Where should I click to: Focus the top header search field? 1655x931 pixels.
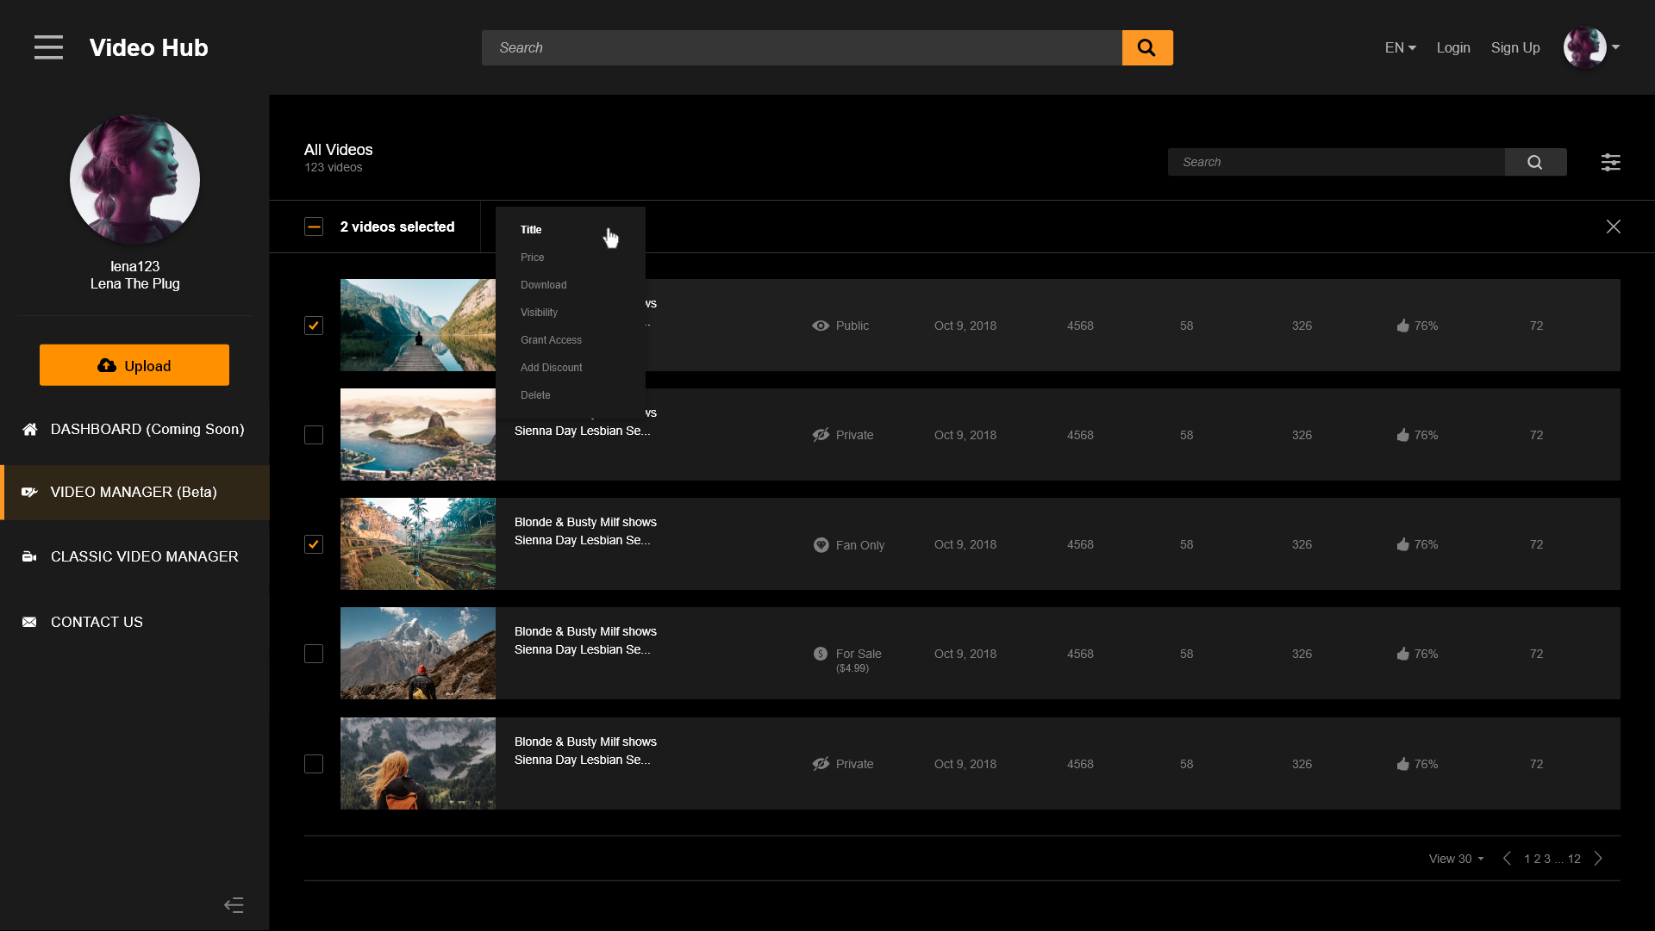tap(802, 47)
